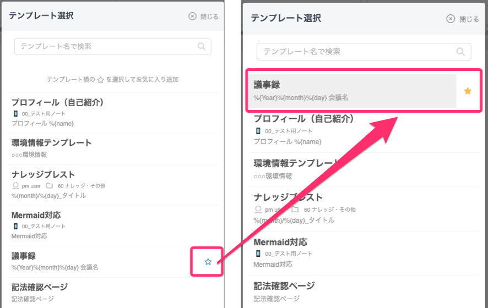488x308 pixels.
Task: Click プロフィール %{name} subtitle in left panel
Action: (42, 123)
